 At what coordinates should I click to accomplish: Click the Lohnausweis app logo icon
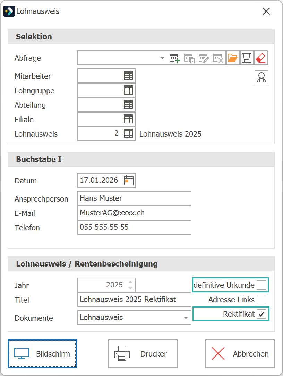click(x=9, y=11)
